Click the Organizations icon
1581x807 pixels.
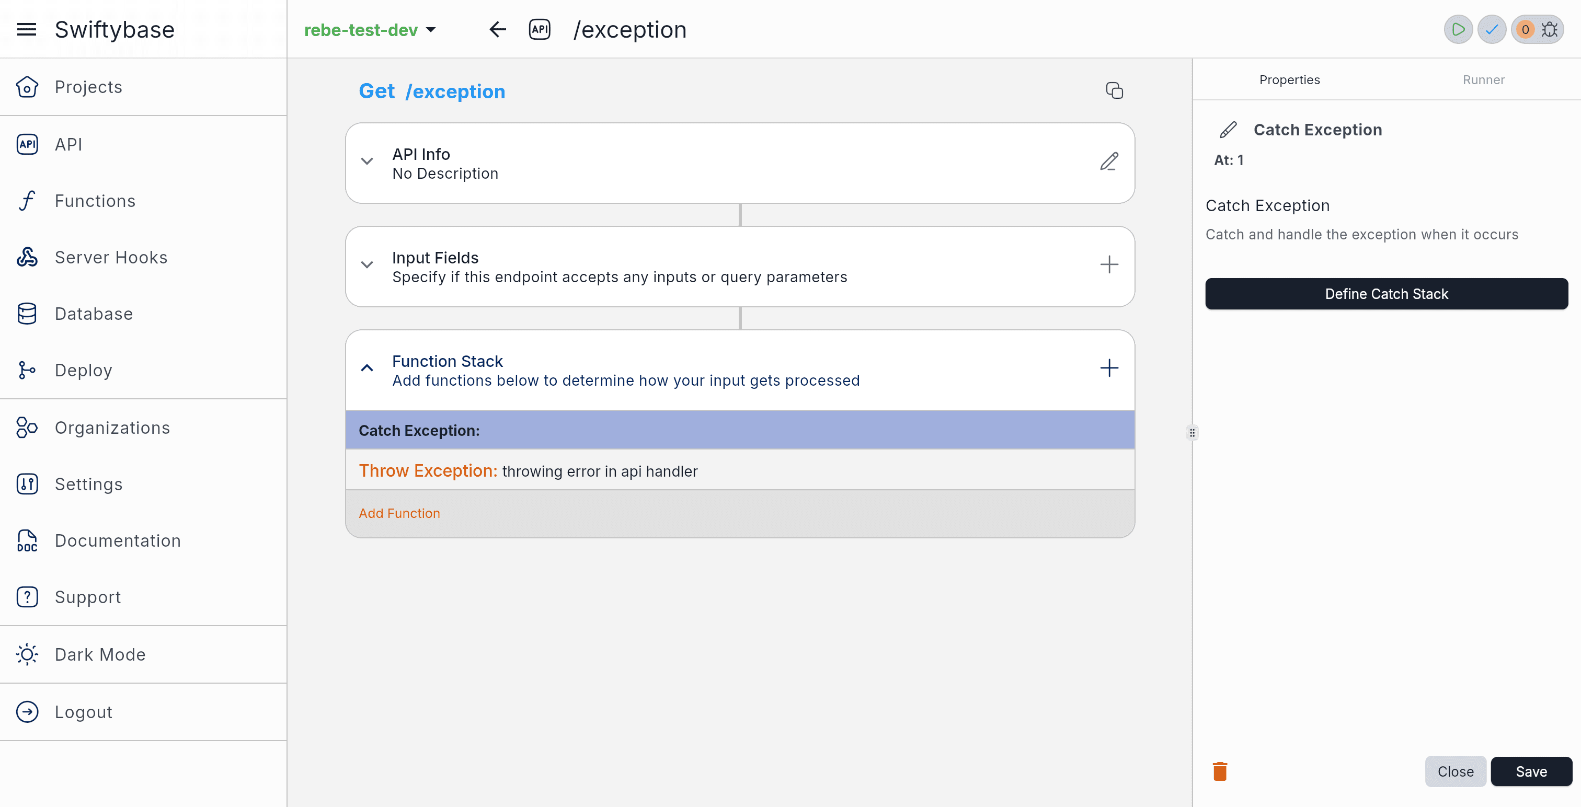click(x=27, y=428)
